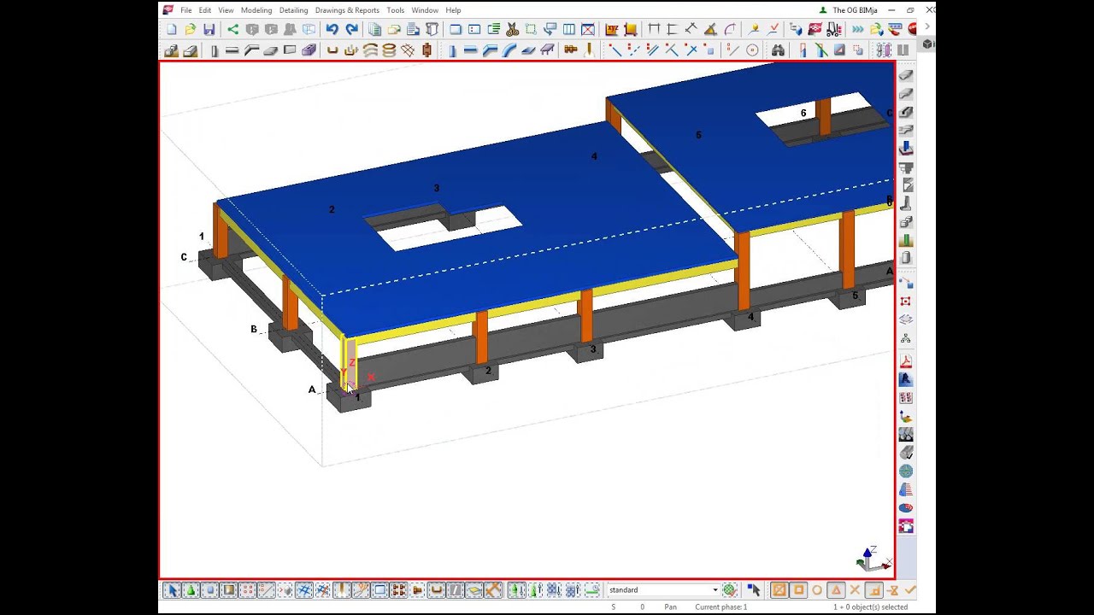Click grid label 6 in the slab opening
The height and width of the screenshot is (615, 1094).
point(803,113)
